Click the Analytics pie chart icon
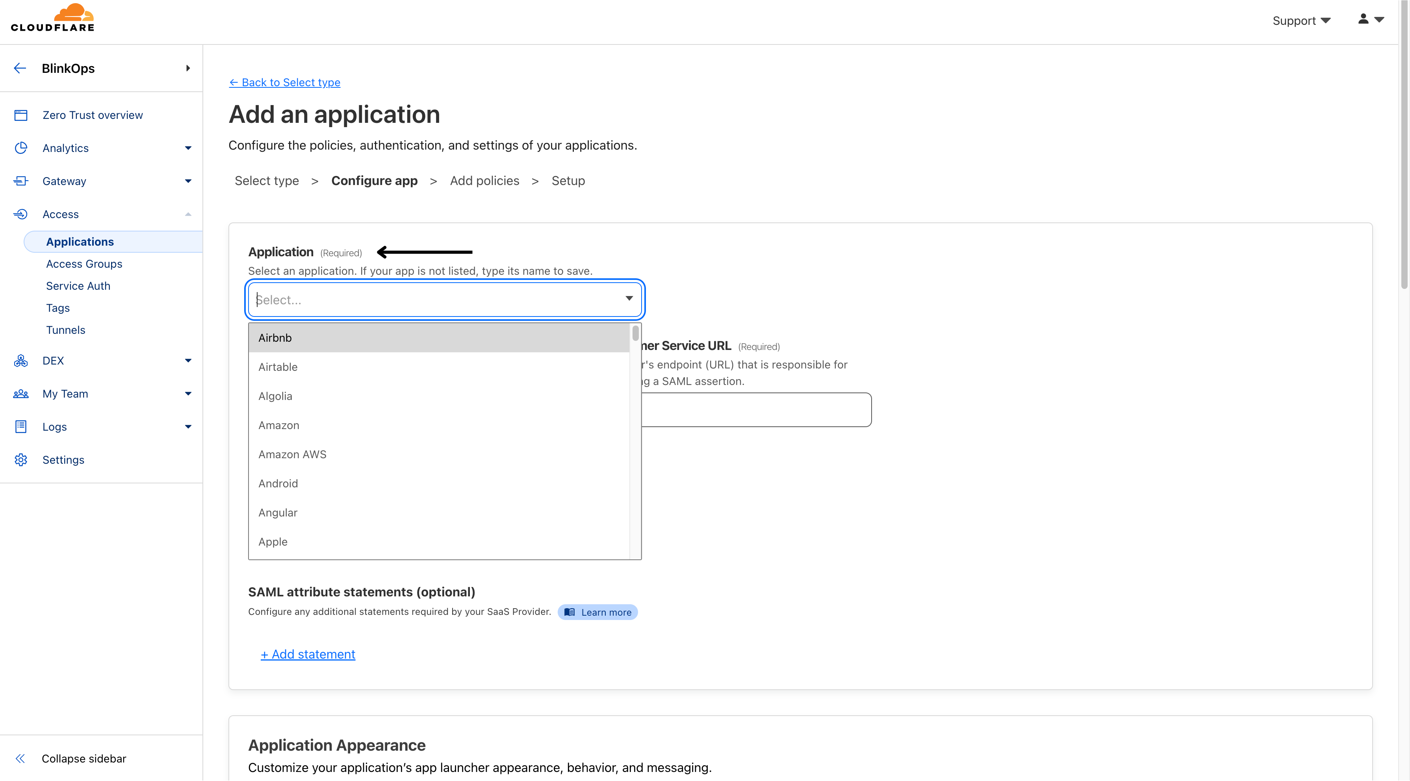Screen dimensions: 1410x781 coord(21,148)
